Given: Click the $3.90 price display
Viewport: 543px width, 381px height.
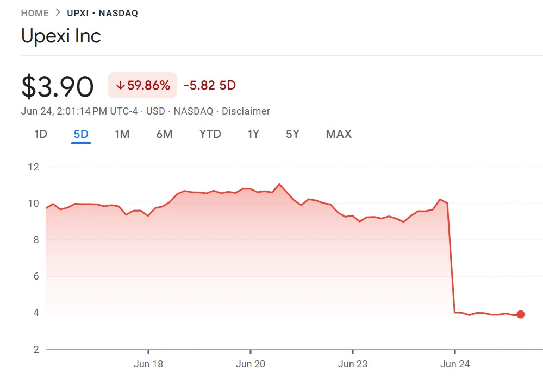Looking at the screenshot, I should 58,85.
